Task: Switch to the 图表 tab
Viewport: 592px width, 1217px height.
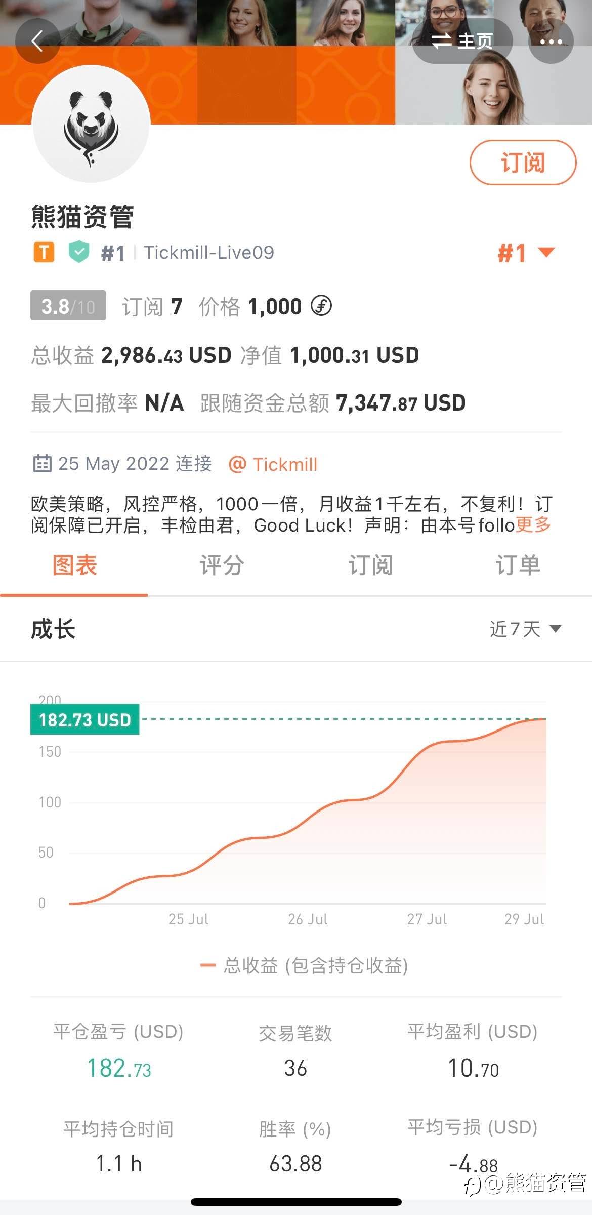Action: (x=74, y=565)
